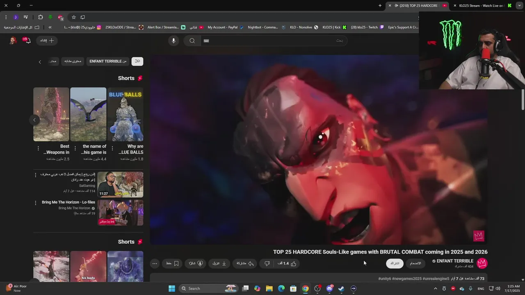
Task: Click the main video player frame
Action: [319, 150]
